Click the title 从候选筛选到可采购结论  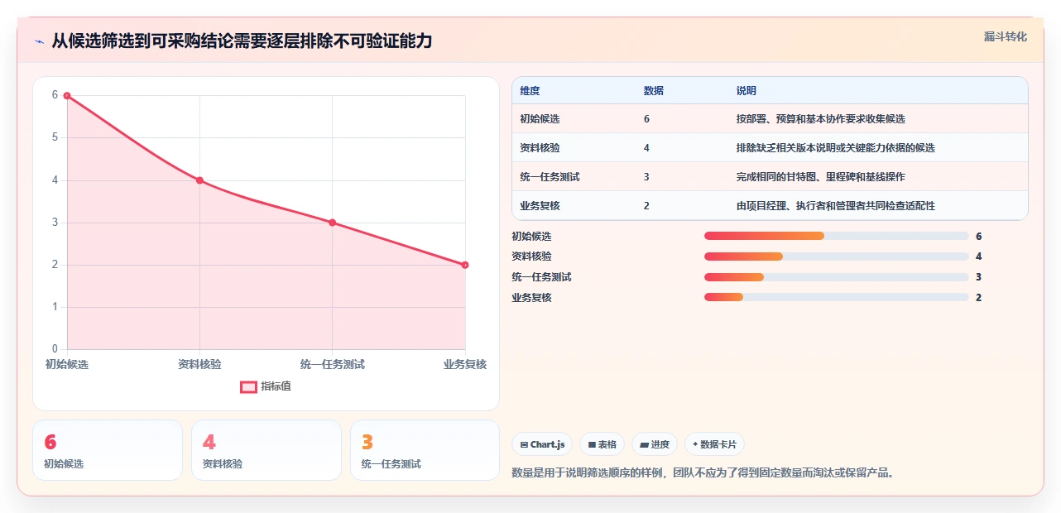[x=242, y=41]
